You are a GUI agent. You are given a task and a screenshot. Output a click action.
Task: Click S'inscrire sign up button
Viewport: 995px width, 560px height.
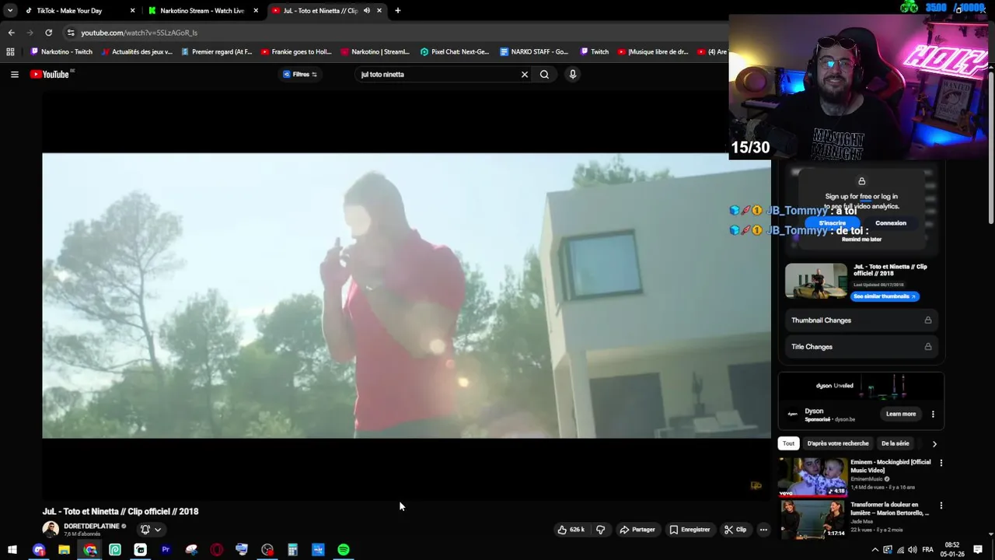coord(832,223)
